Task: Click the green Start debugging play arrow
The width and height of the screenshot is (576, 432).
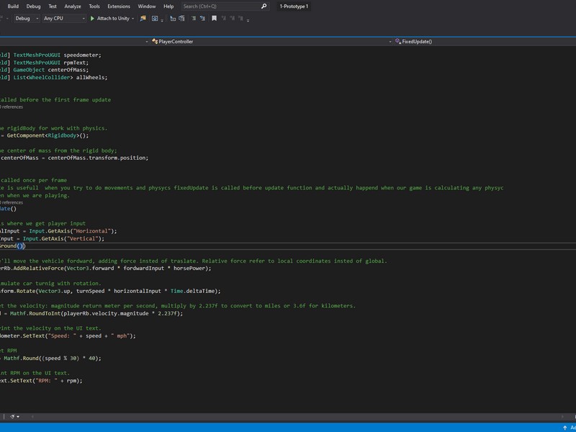Action: [x=92, y=18]
